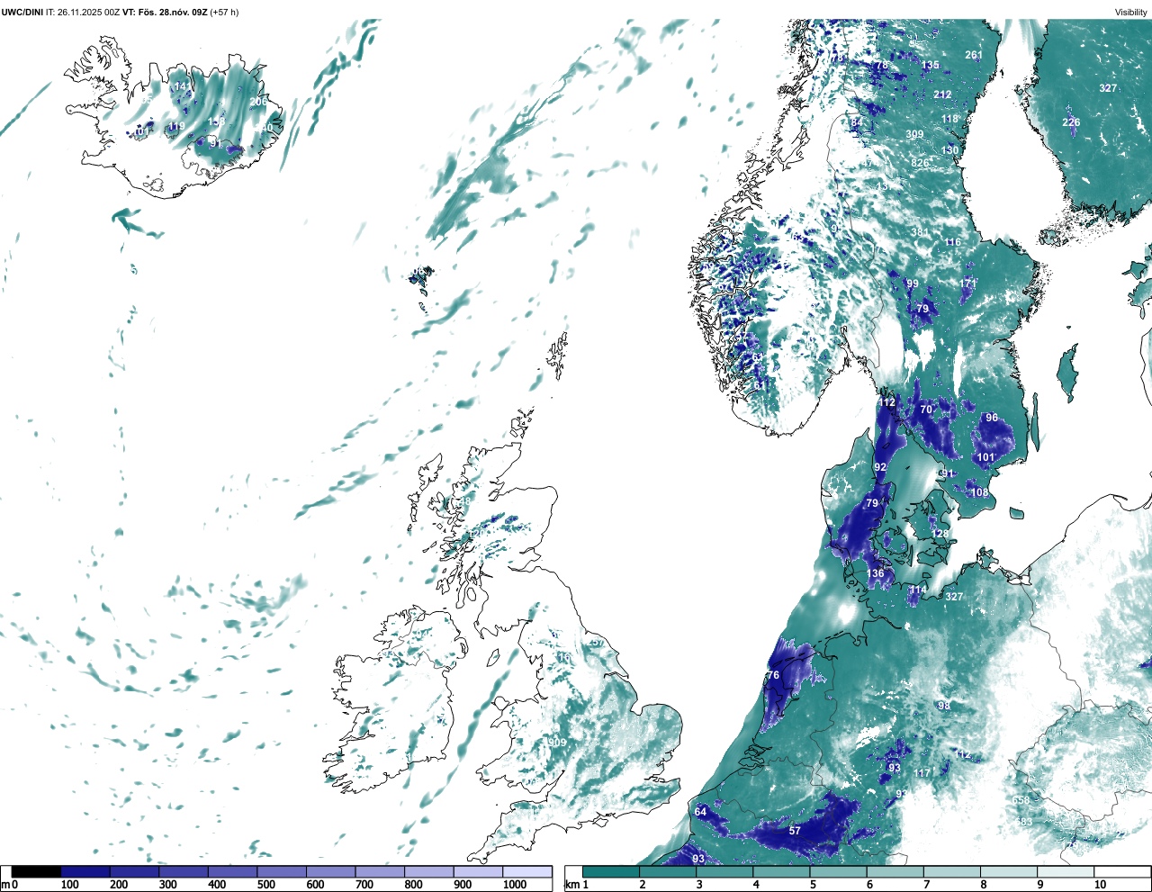Click the "136" value in southern Denmark
This screenshot has height=892, width=1152.
point(876,573)
